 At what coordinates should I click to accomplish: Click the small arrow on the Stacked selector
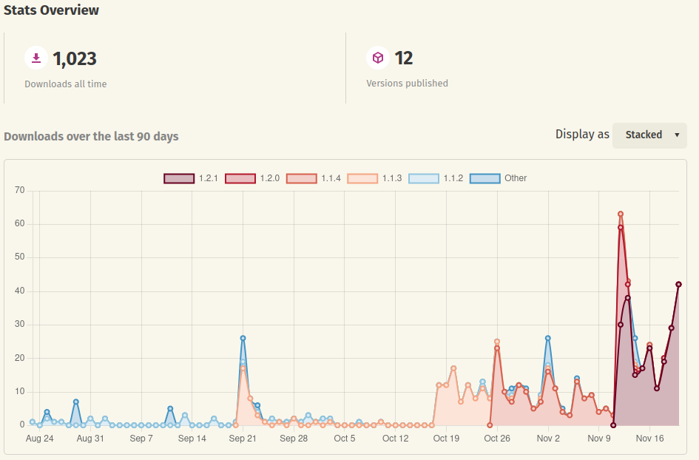click(676, 135)
